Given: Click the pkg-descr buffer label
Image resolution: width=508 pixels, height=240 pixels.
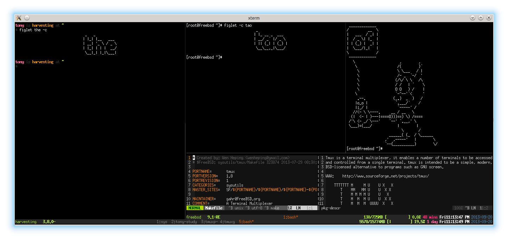Looking at the screenshot, I should [331, 208].
